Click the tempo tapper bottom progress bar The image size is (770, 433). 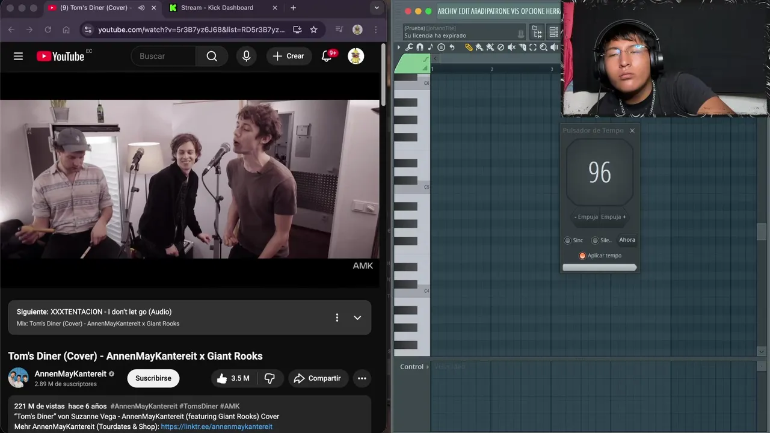pyautogui.click(x=599, y=268)
